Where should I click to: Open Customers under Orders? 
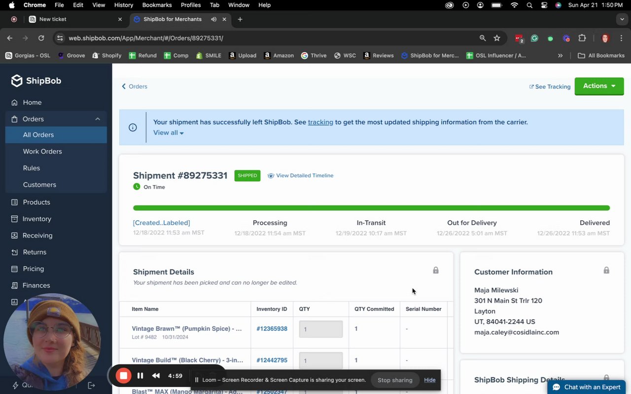pos(39,185)
